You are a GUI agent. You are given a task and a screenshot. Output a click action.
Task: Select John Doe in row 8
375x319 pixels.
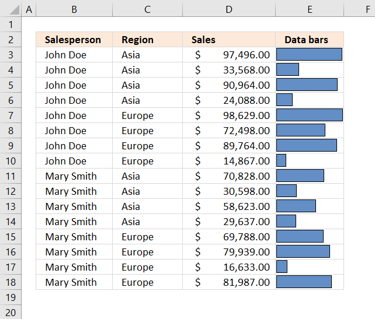click(74, 131)
